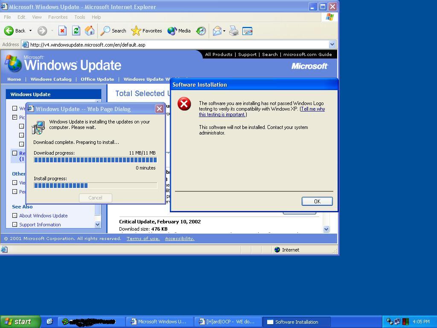Screen dimensions: 437x328
Task: Open the Accessibility link in the footer
Action: tap(180, 238)
